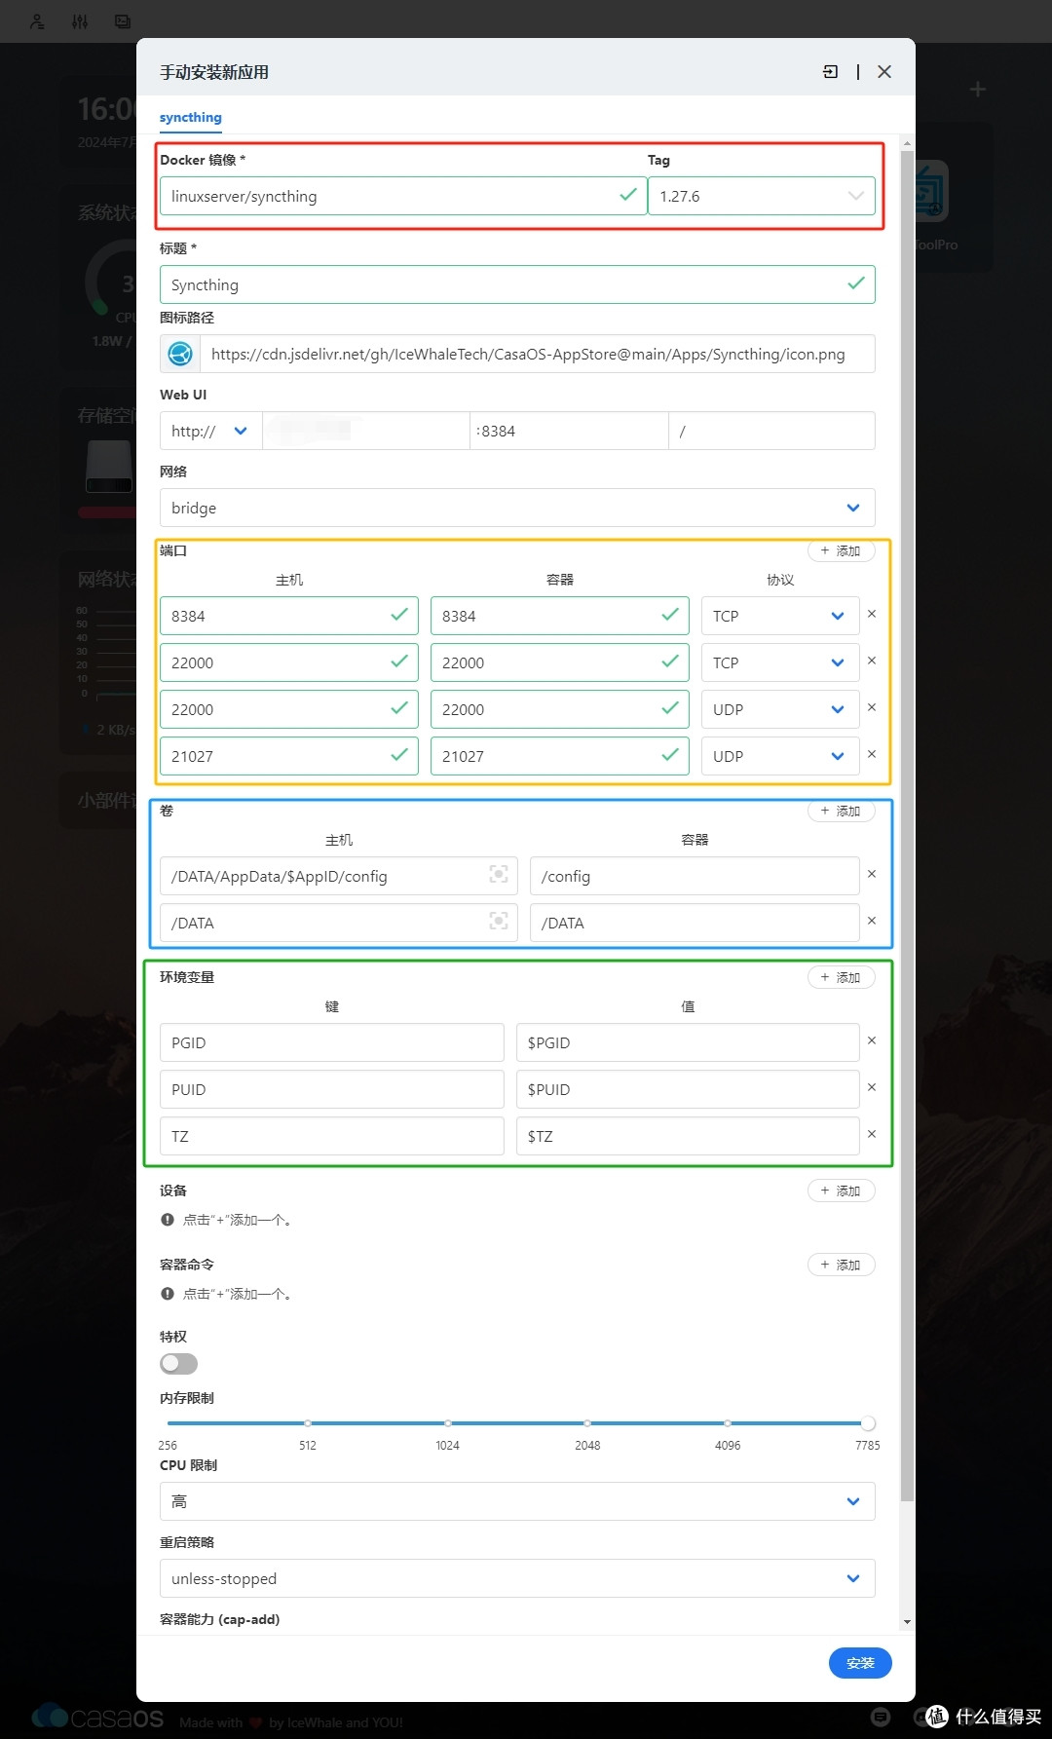Open the unless-stopped restart policy dropdown
The height and width of the screenshot is (1739, 1052).
pyautogui.click(x=517, y=1578)
